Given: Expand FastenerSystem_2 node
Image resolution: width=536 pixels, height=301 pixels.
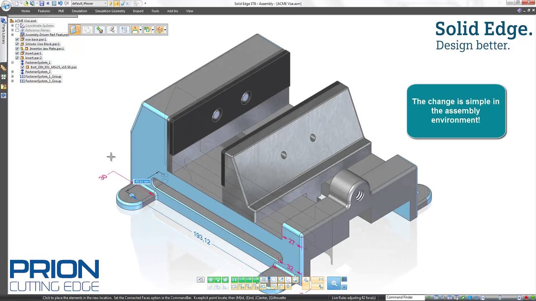Looking at the screenshot, I should (x=12, y=71).
